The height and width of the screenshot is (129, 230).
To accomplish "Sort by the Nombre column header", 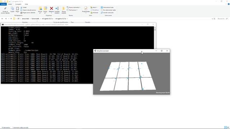I will click(x=25, y=22).
